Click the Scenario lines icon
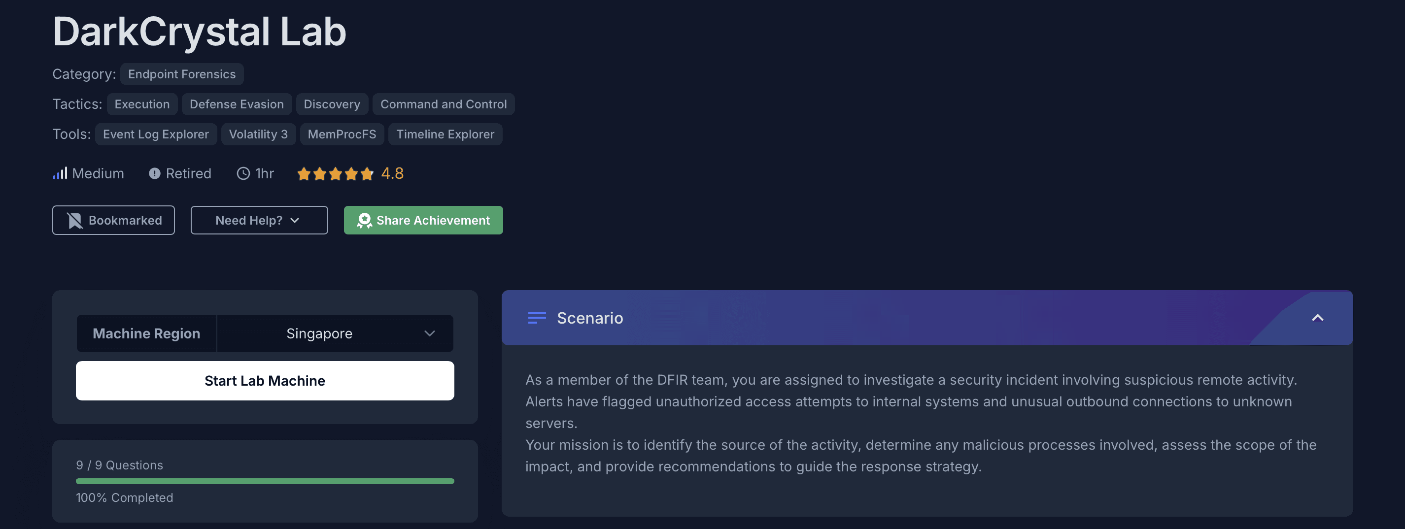The width and height of the screenshot is (1405, 529). 537,317
